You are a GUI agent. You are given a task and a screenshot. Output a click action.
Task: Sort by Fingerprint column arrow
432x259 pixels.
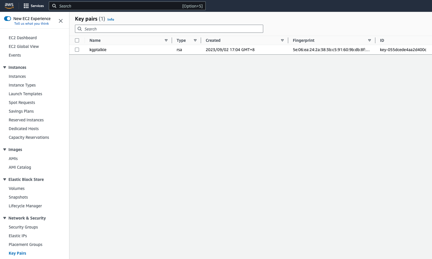tap(370, 40)
